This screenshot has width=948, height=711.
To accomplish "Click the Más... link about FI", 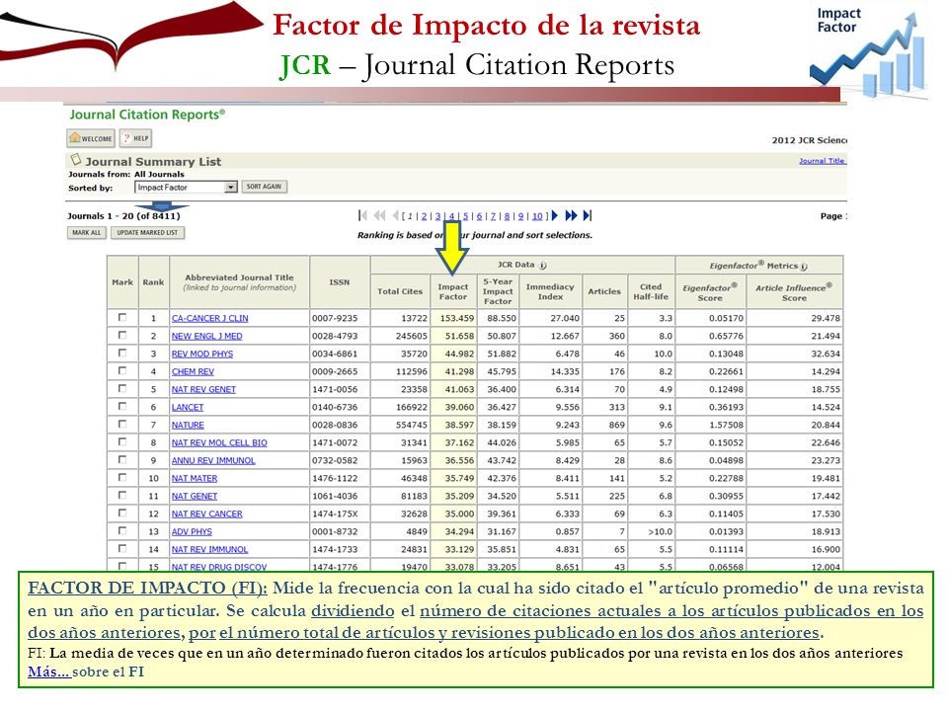I will click(x=49, y=671).
